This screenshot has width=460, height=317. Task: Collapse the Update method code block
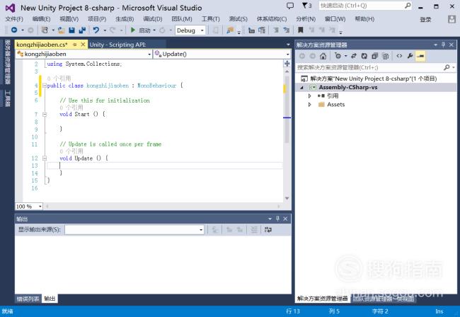45,158
